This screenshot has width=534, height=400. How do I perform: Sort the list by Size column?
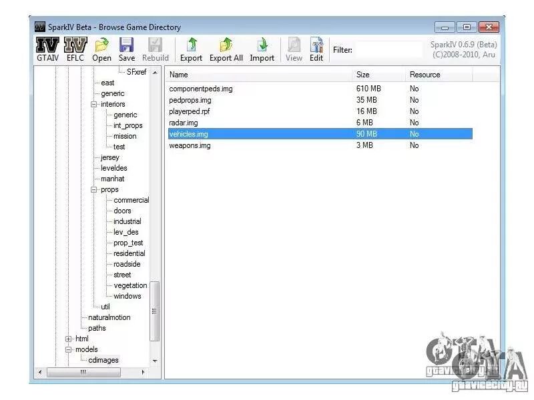click(x=379, y=75)
